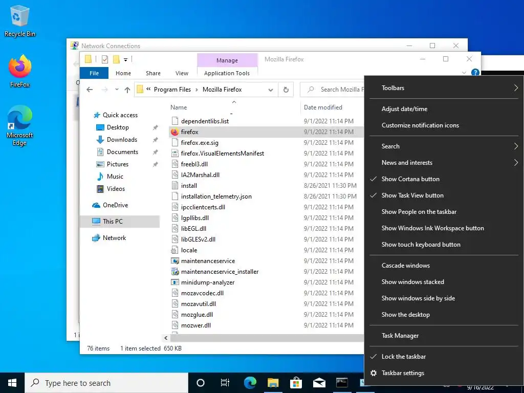This screenshot has width=524, height=393.
Task: Select Cascade windows
Action: (x=444, y=266)
